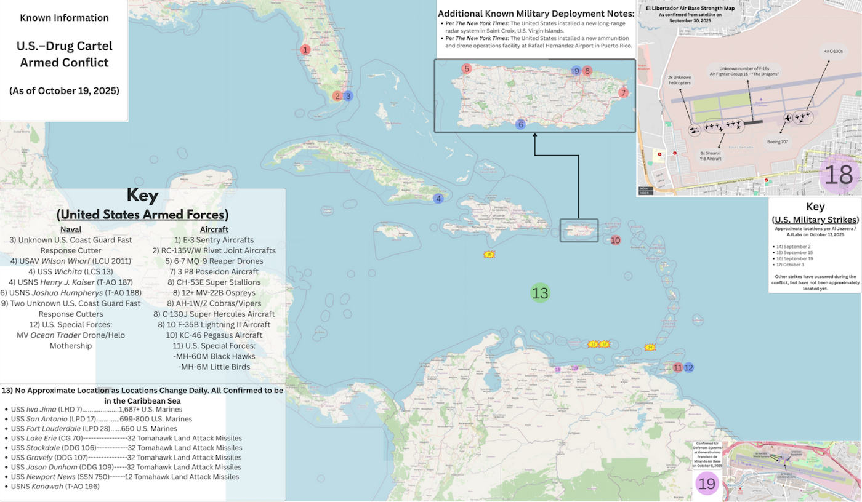Viewport: 862px width, 502px height.
Task: Click marker 7 at eastern Puerto Rico
Action: (x=623, y=92)
